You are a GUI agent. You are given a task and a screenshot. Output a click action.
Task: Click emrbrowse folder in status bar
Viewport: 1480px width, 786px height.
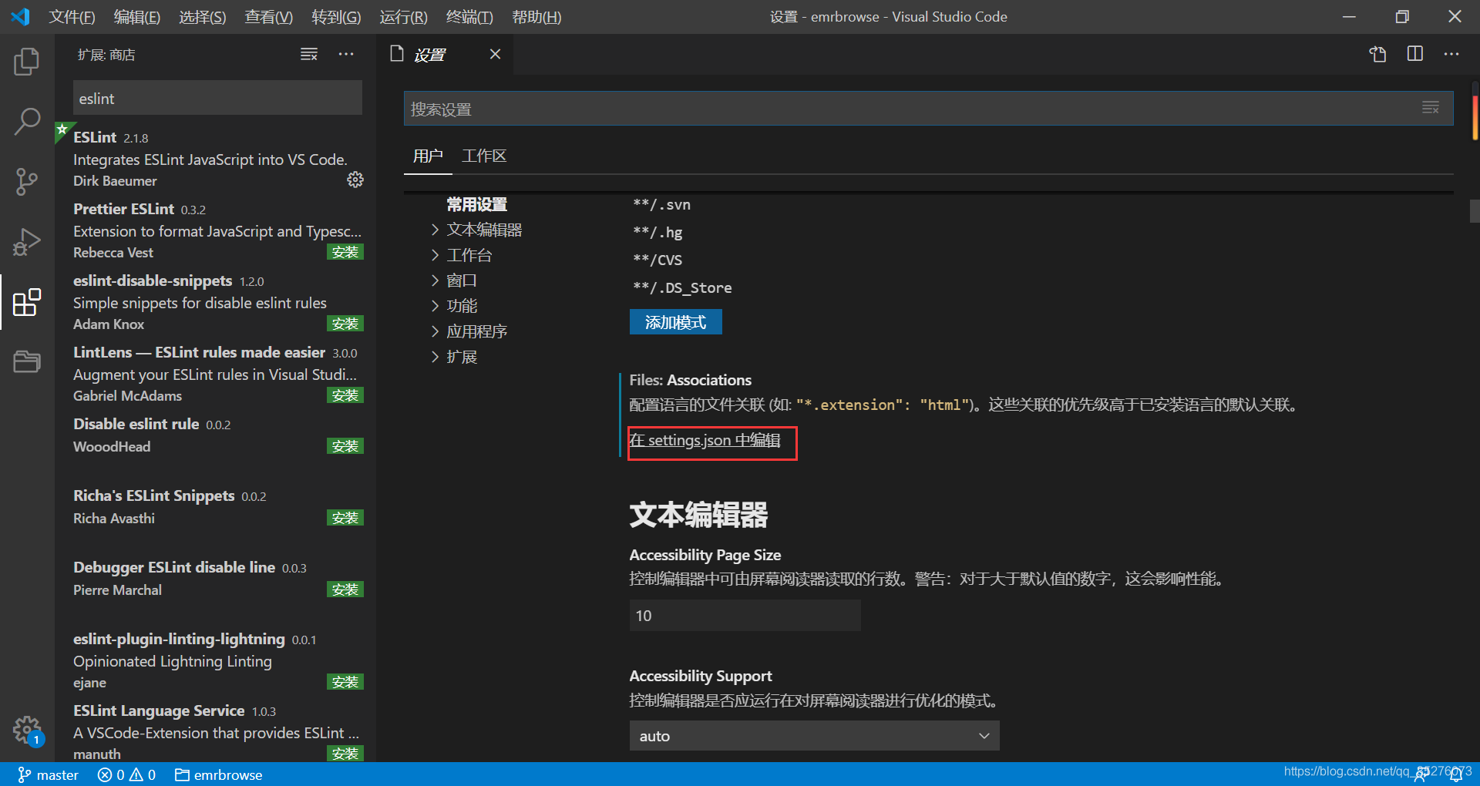[x=218, y=774]
